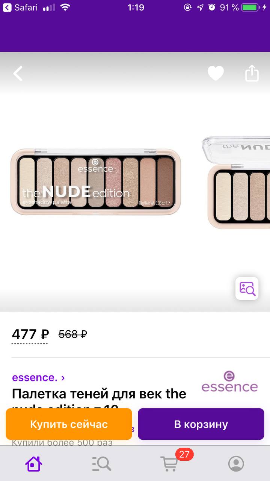The width and height of the screenshot is (270, 481).
Task: Open visual image search icon
Action: [x=247, y=288]
